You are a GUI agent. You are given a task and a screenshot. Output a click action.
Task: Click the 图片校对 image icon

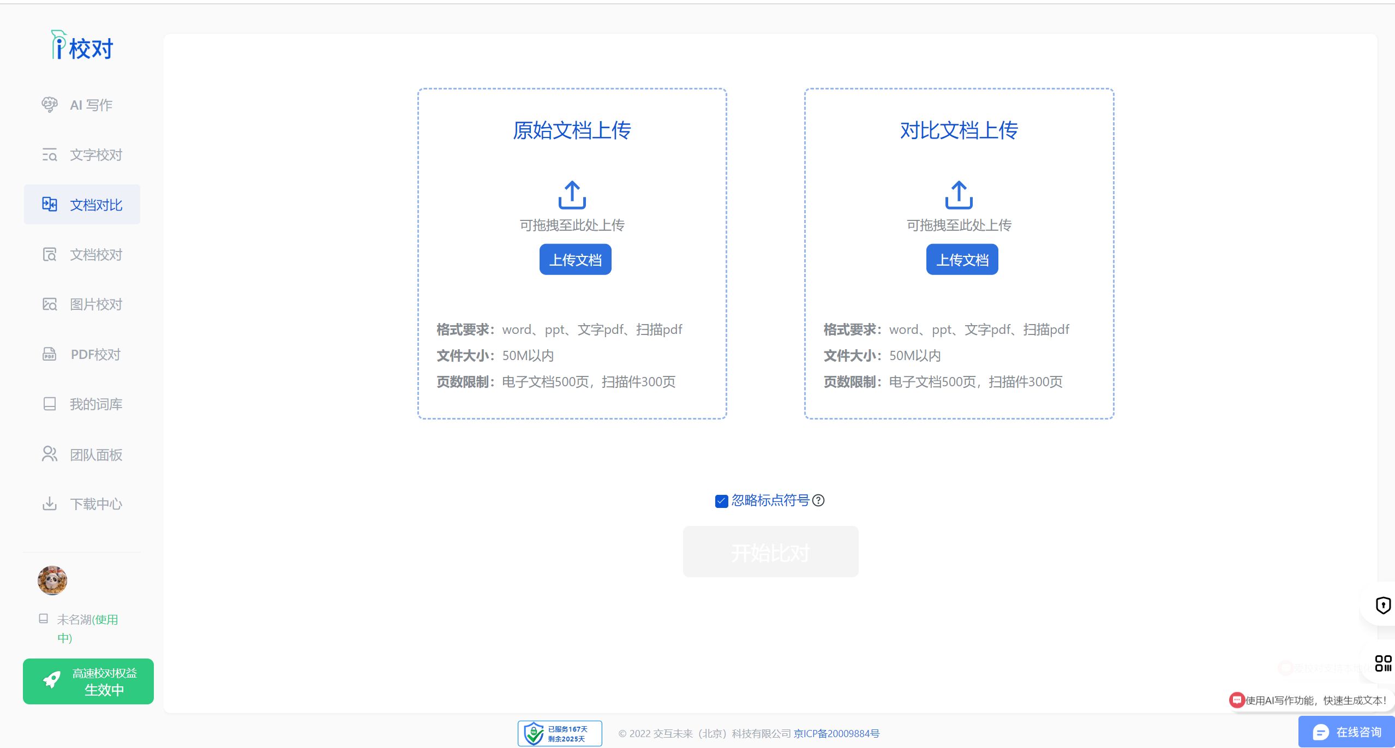tap(50, 304)
